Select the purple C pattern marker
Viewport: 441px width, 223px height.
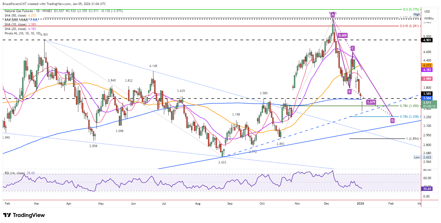[353, 48]
